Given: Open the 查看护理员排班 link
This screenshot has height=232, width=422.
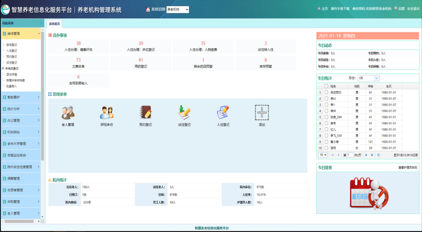Looking at the screenshot, I should tap(408, 168).
